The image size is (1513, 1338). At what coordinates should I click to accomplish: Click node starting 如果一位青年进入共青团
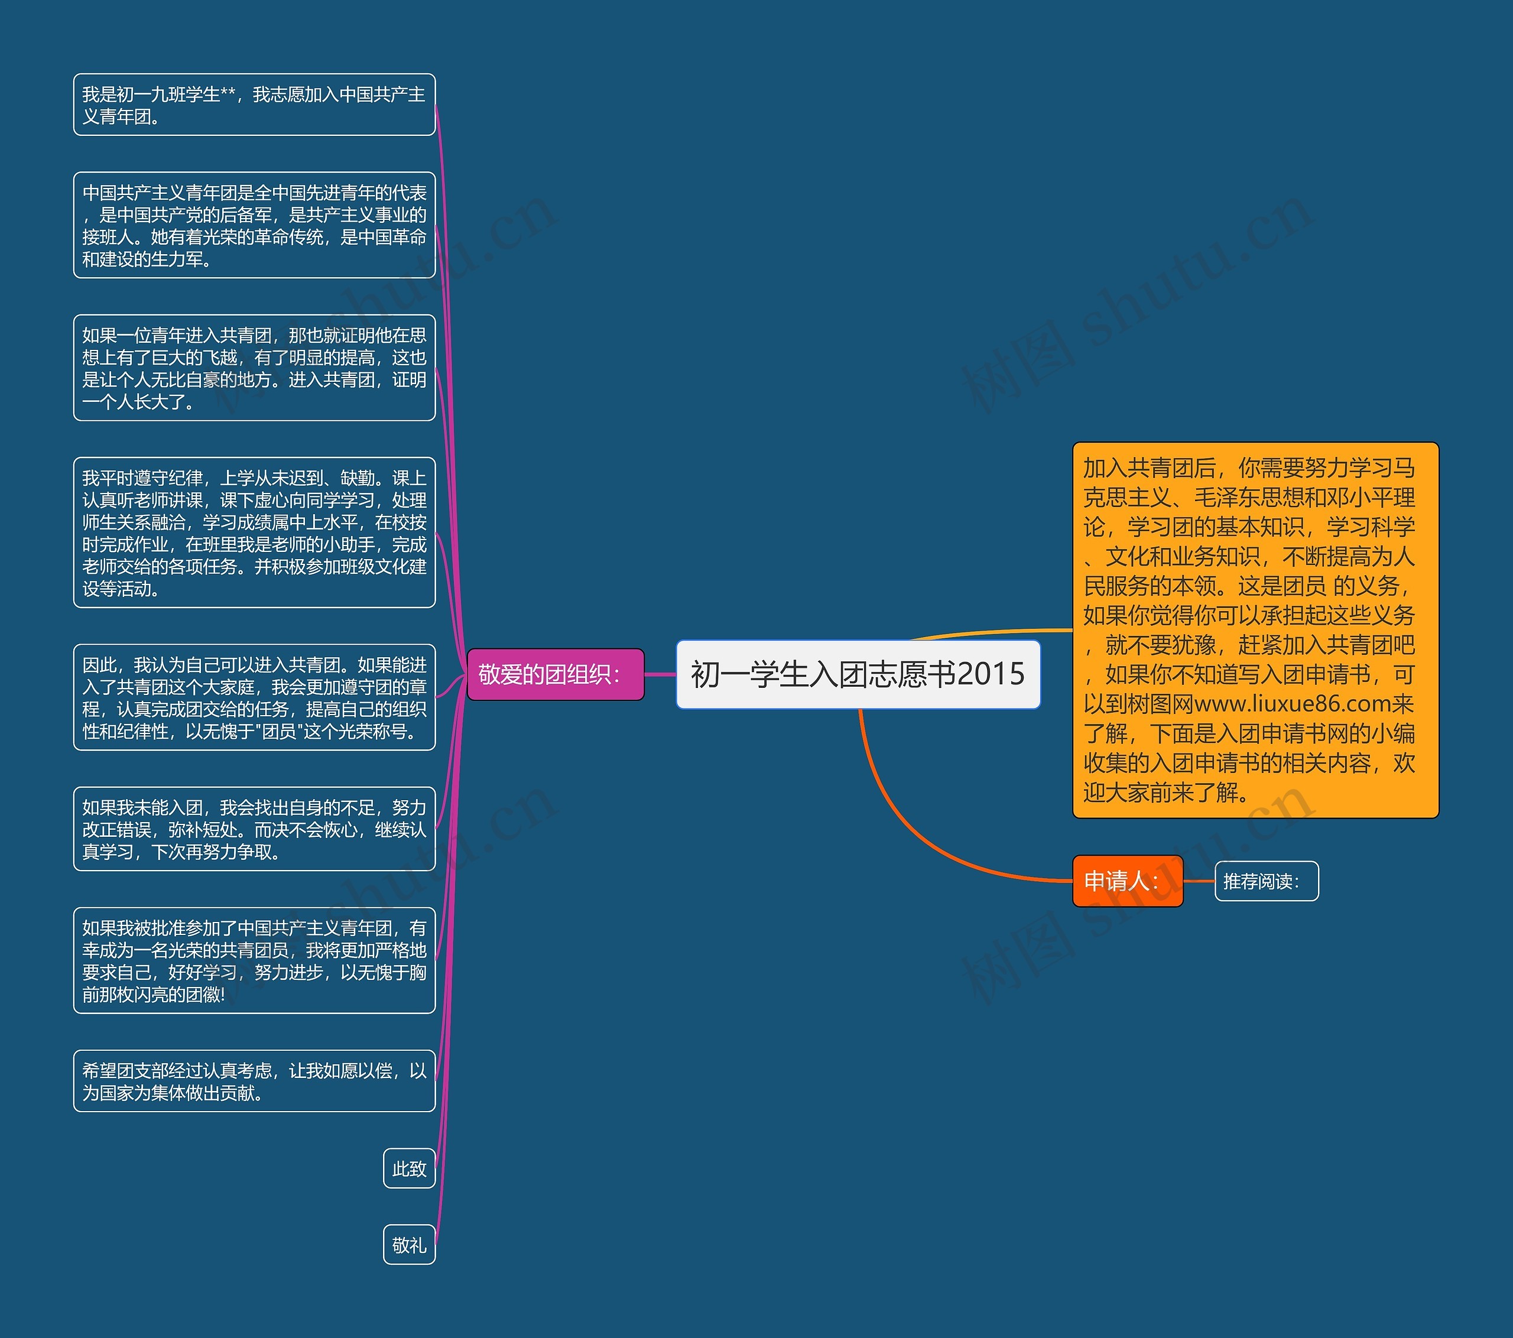254,368
